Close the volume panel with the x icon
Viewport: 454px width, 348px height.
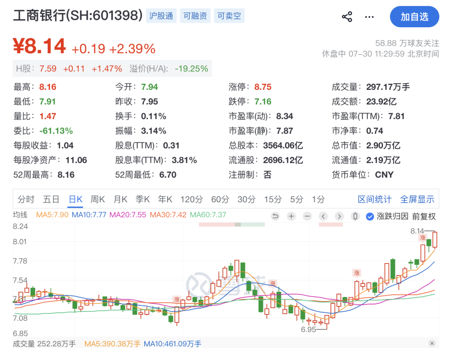(x=432, y=343)
